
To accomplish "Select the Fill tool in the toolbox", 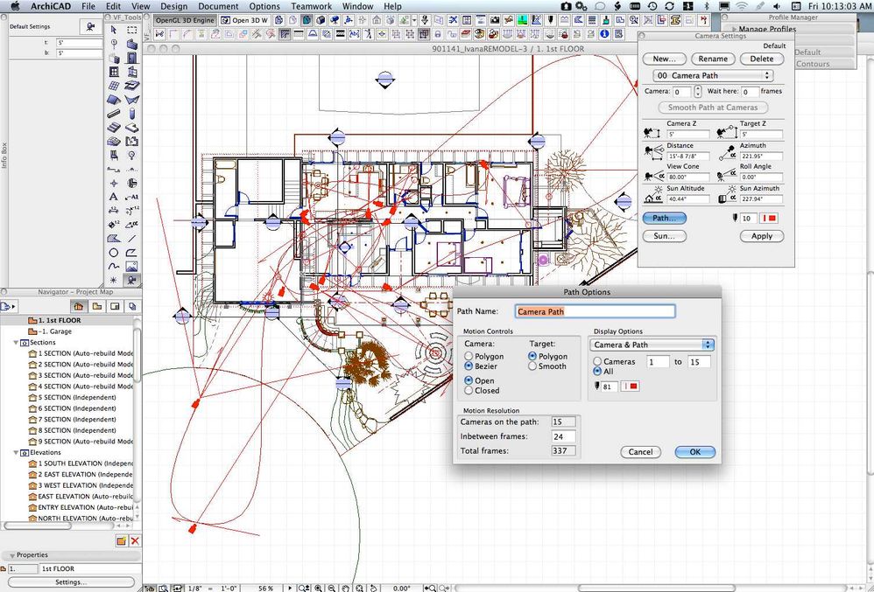I will click(x=114, y=238).
